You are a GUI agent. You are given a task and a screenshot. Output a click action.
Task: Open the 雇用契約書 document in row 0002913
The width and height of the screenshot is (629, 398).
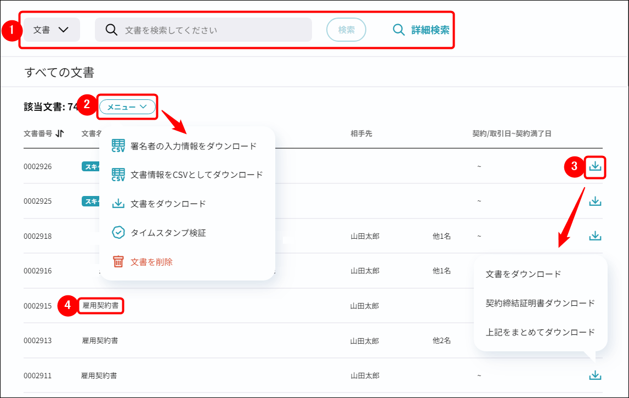point(100,340)
